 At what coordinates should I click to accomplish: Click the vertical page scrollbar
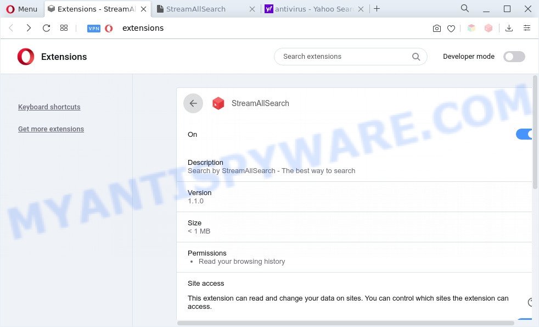pos(535,132)
